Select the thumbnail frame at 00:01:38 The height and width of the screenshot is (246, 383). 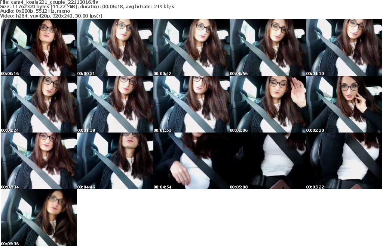(115, 104)
